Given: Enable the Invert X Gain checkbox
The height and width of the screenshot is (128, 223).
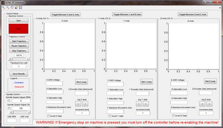Looking at the screenshot, I should 49,116.
